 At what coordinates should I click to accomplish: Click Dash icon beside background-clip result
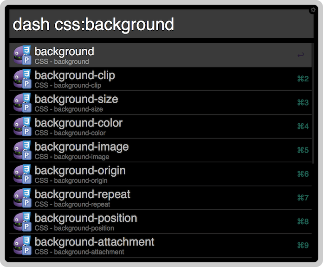click(x=22, y=79)
